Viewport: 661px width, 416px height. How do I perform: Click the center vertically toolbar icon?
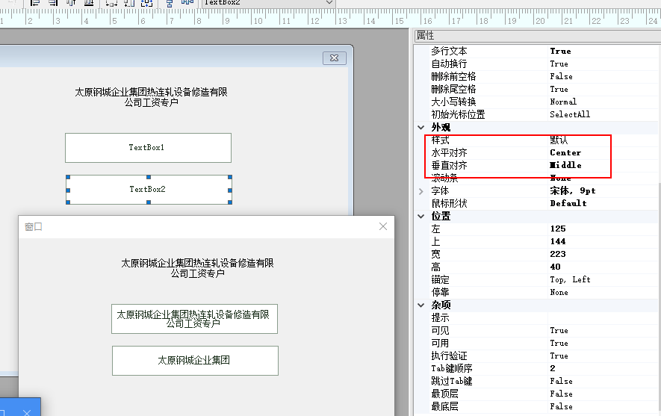[187, 2]
